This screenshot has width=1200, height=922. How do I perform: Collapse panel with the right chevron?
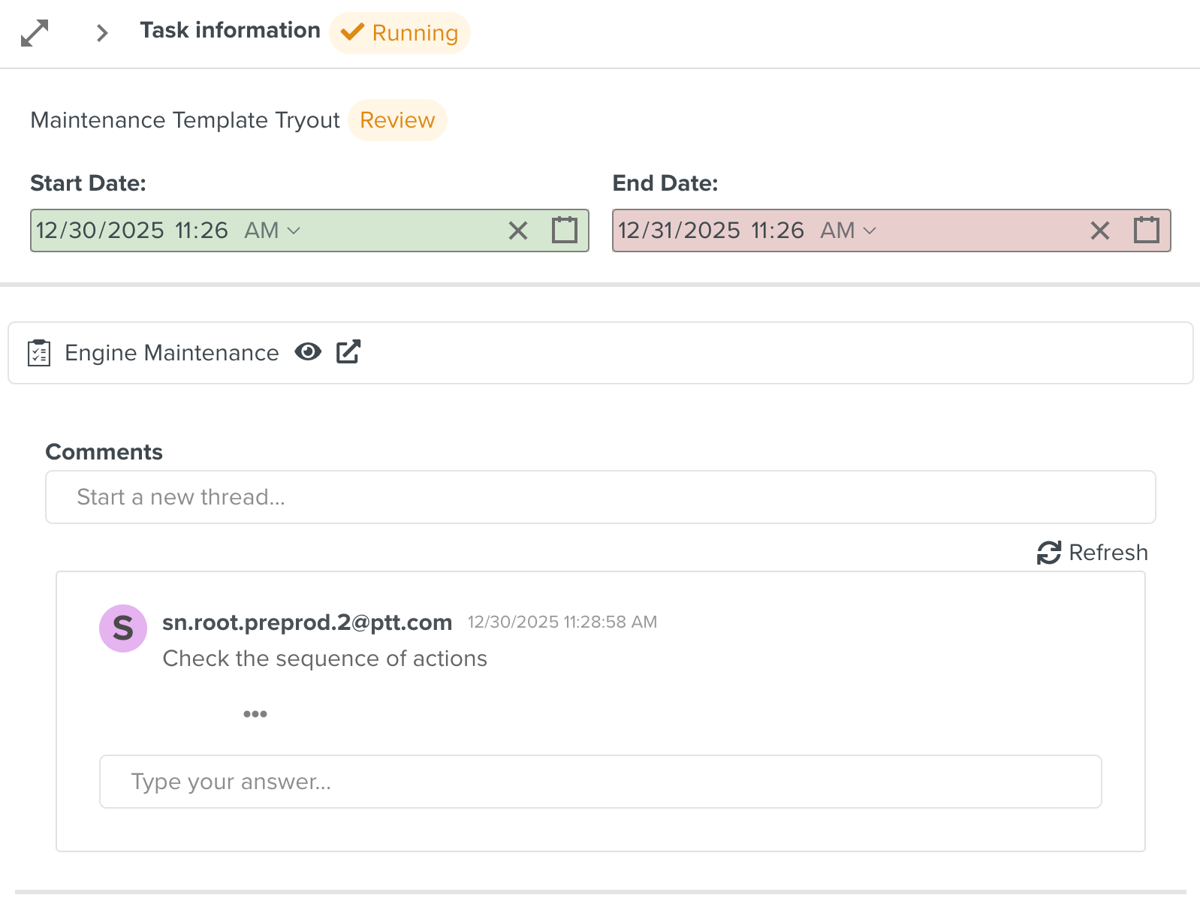tap(102, 33)
